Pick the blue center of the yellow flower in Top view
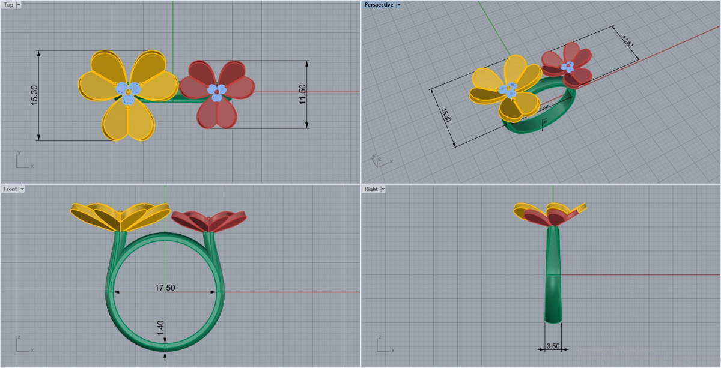The height and width of the screenshot is (368, 721). tap(128, 93)
